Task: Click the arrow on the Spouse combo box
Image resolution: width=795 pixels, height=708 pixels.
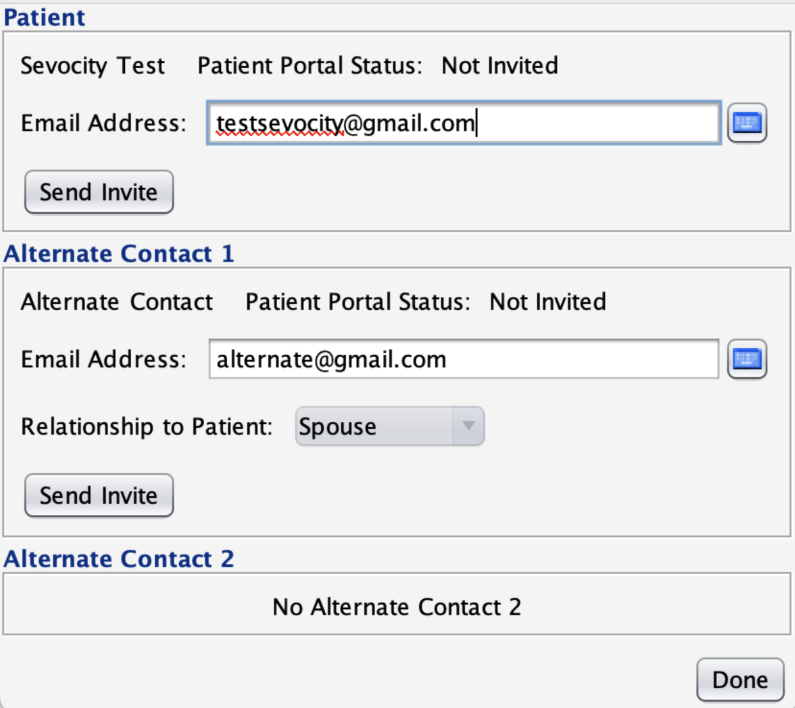Action: pos(469,426)
